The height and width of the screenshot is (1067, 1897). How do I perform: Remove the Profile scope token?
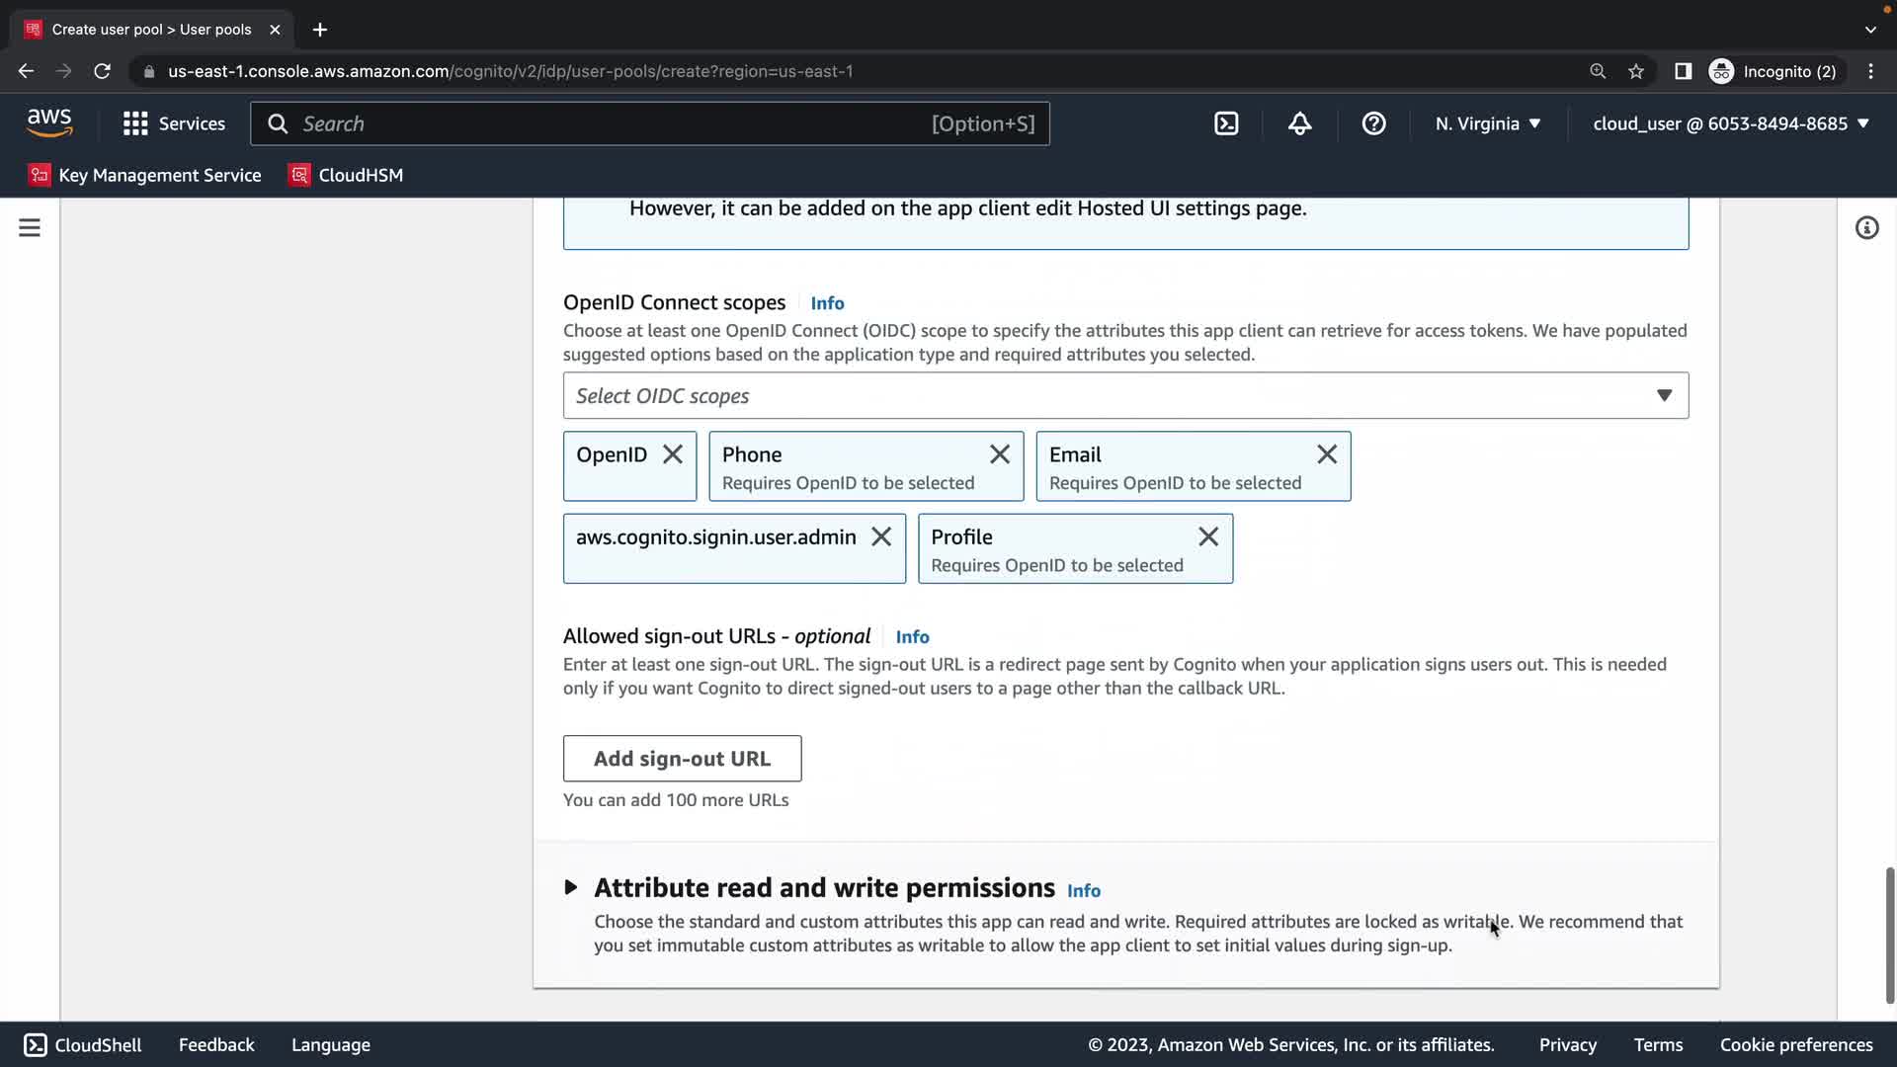[1208, 536]
